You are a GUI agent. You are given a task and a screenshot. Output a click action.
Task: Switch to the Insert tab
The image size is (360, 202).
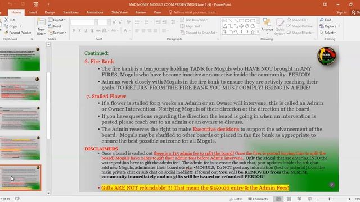[x=33, y=12]
